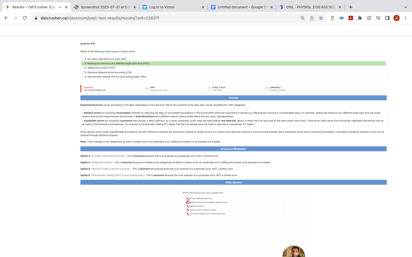Open the Adobe Acrobat extension
The height and width of the screenshot is (257, 412).
pyautogui.click(x=351, y=18)
